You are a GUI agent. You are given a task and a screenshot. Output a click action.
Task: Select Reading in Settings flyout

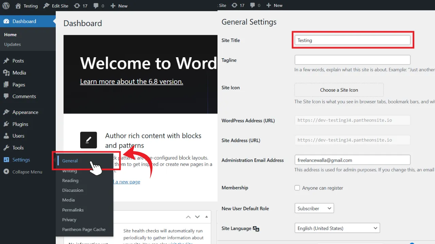coord(70,181)
